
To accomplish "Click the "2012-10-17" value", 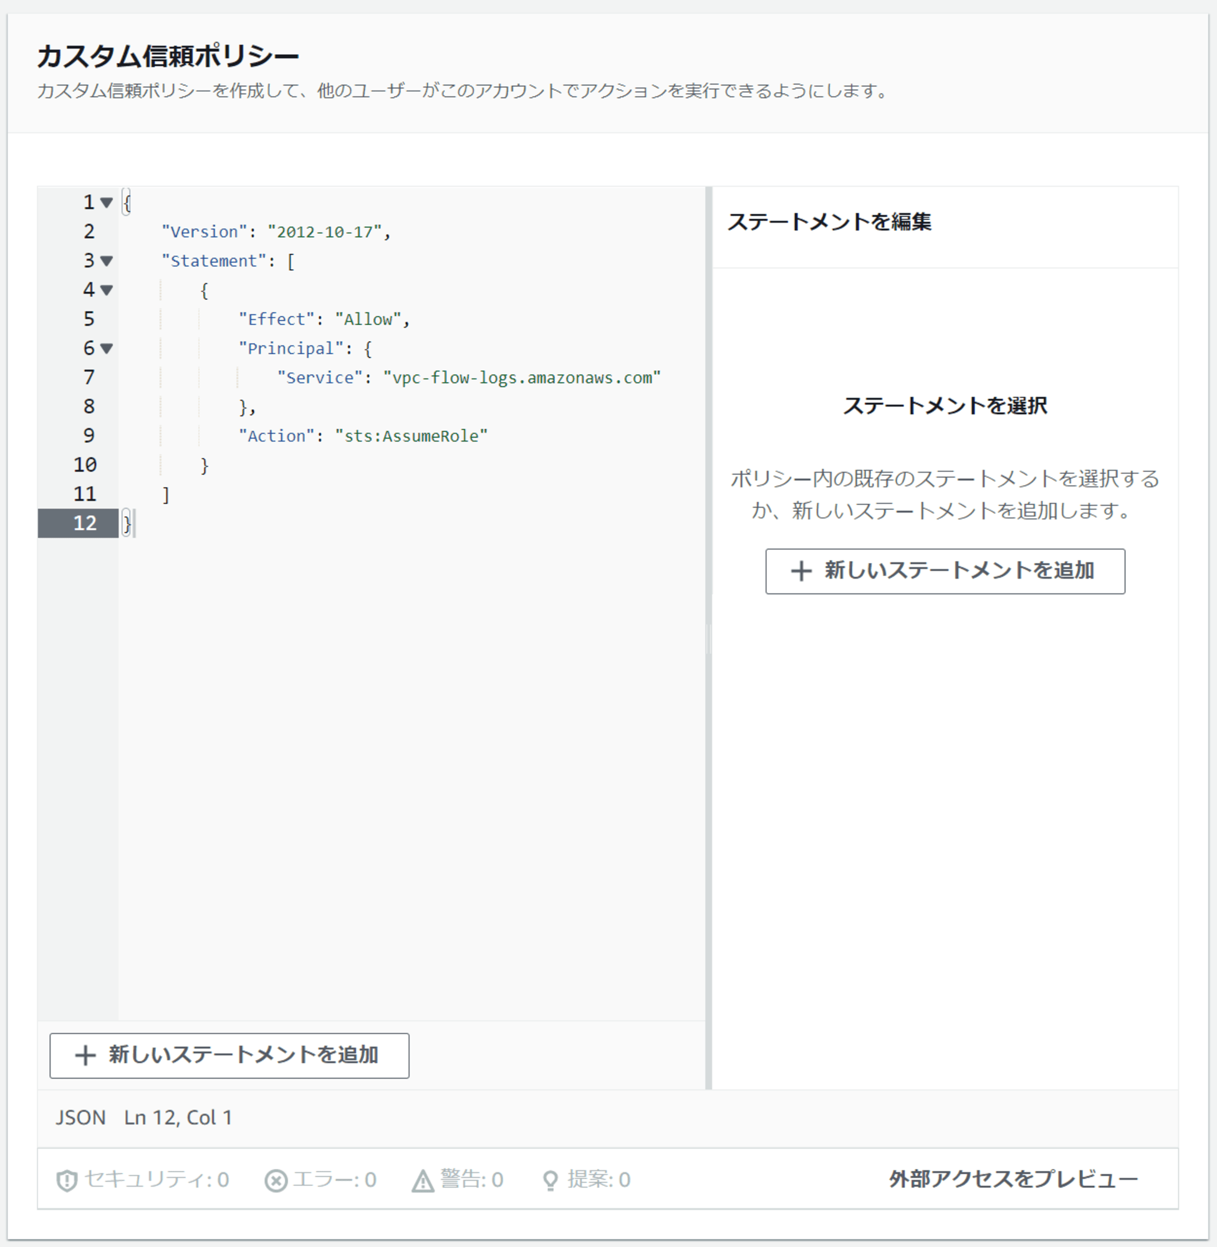I will coord(325,232).
